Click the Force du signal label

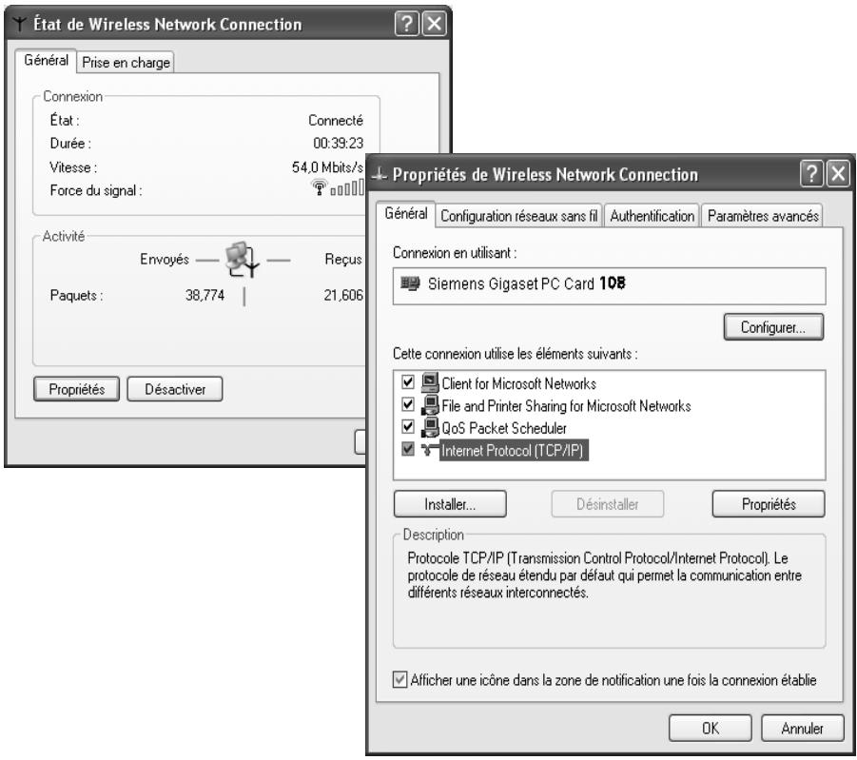click(96, 190)
